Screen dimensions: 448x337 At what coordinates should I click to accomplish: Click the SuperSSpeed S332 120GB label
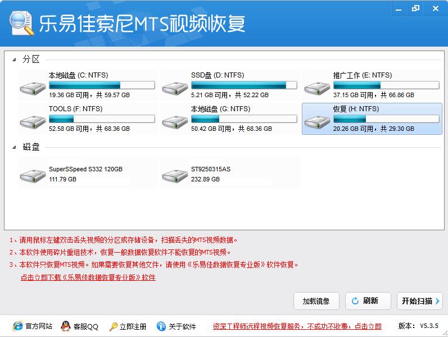pyautogui.click(x=85, y=169)
